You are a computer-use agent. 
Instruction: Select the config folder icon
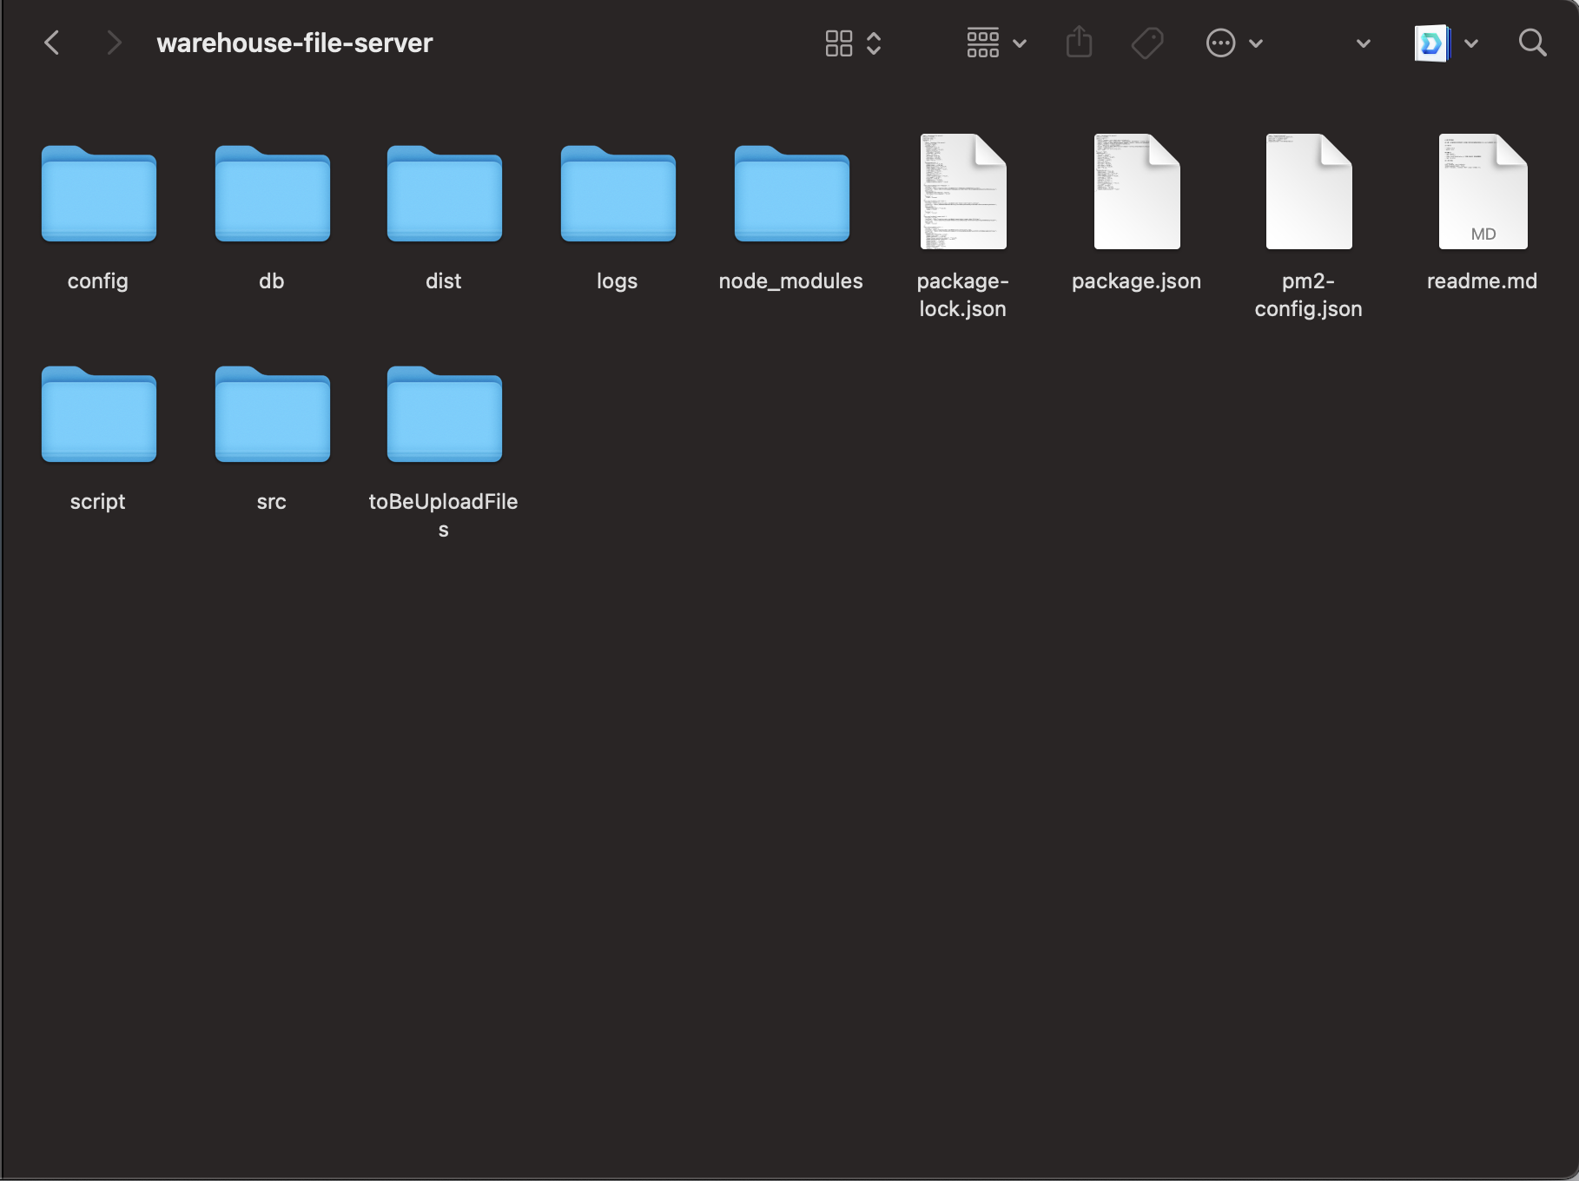pyautogui.click(x=99, y=194)
